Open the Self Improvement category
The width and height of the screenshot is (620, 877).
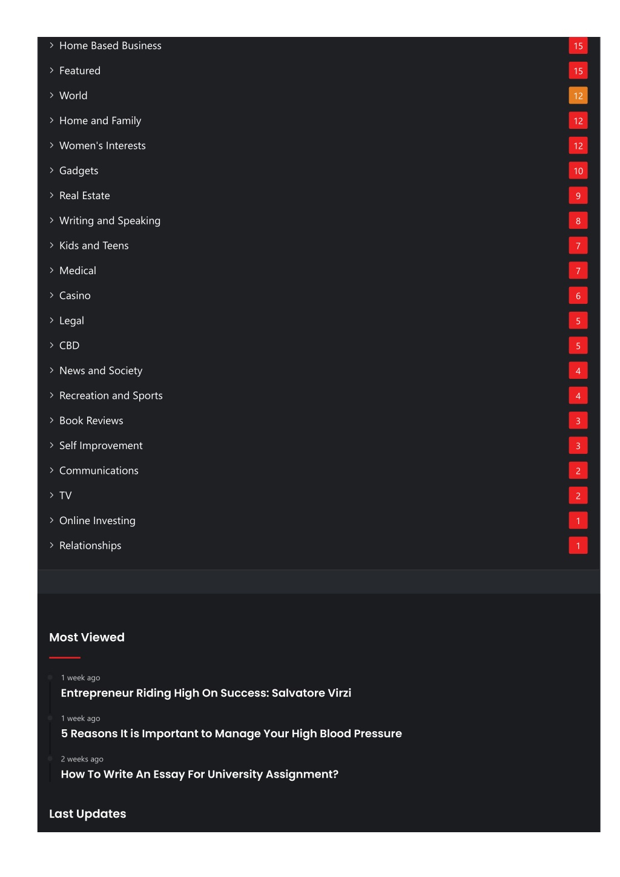point(101,445)
